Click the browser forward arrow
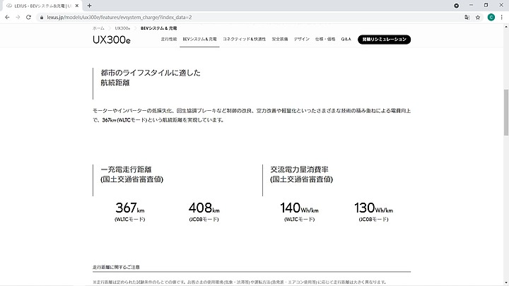Image resolution: width=509 pixels, height=286 pixels. coord(18,17)
